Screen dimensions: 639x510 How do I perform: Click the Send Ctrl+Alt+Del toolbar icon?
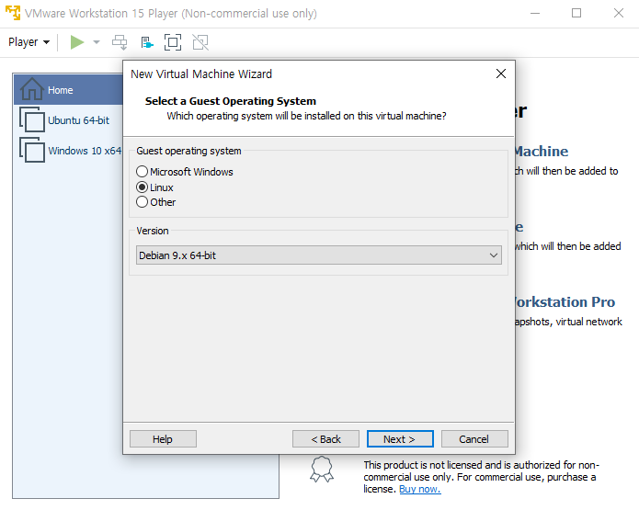(120, 42)
